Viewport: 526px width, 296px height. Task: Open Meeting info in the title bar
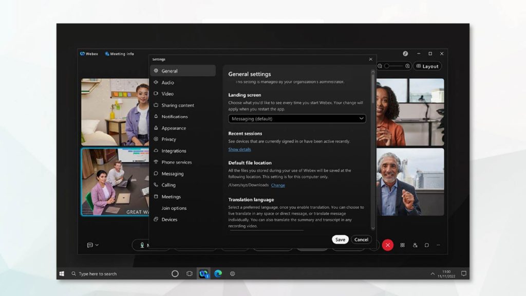119,53
